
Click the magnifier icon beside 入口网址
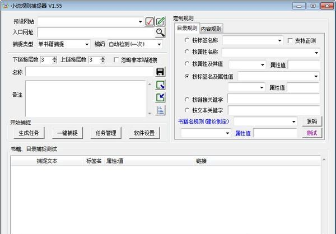160,32
